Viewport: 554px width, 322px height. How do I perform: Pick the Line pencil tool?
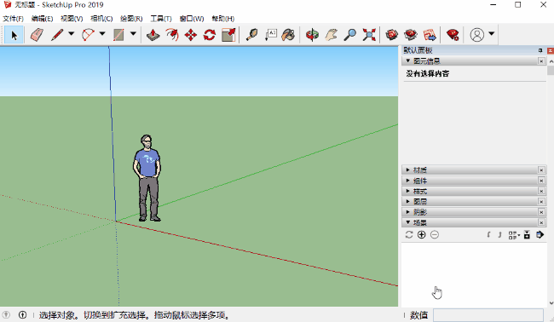pyautogui.click(x=57, y=35)
